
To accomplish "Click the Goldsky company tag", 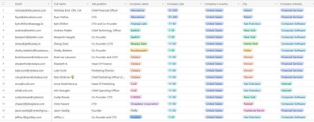I will (136, 117).
